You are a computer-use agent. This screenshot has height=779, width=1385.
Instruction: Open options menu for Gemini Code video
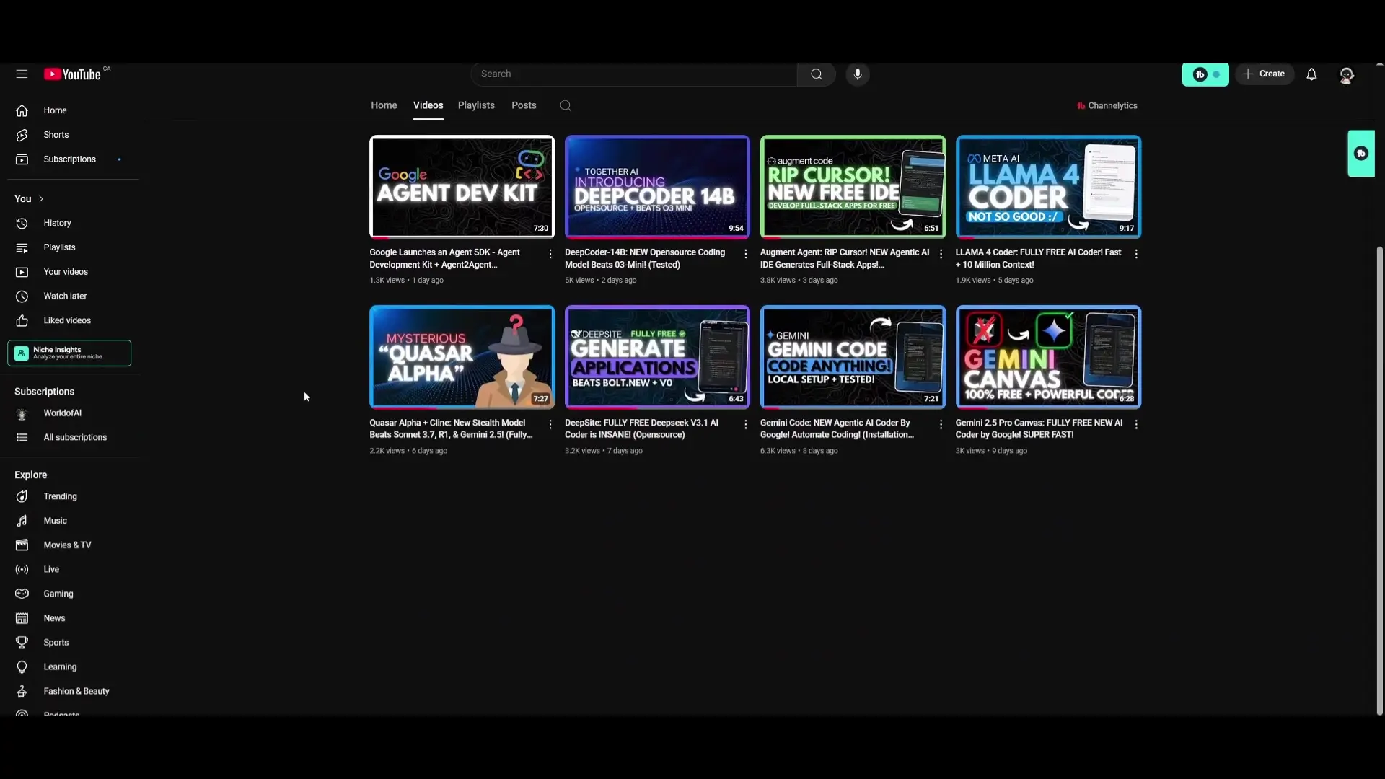click(941, 424)
